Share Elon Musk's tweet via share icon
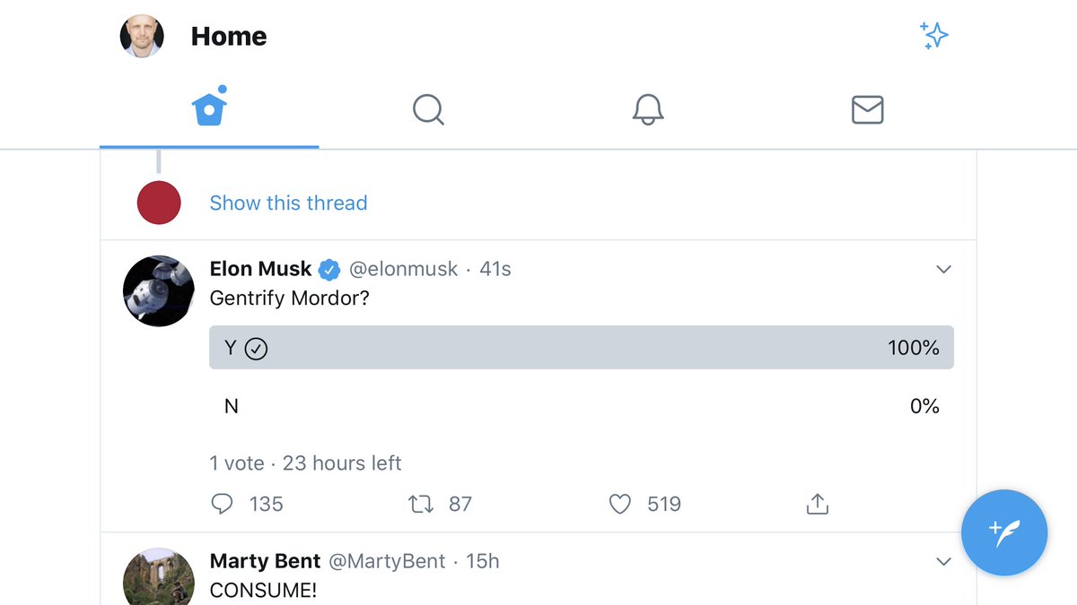 tap(817, 505)
